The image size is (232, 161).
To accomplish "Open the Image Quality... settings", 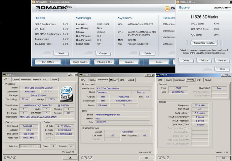I will tap(81, 62).
